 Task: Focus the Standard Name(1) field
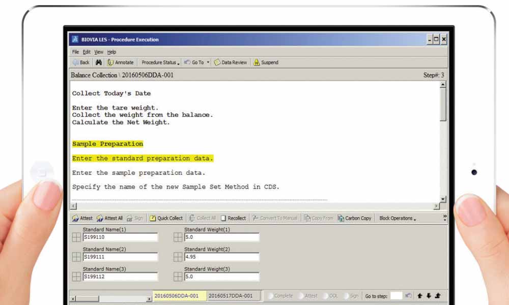coord(120,237)
